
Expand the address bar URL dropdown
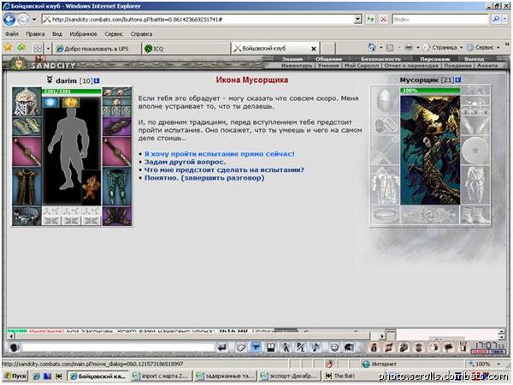358,20
